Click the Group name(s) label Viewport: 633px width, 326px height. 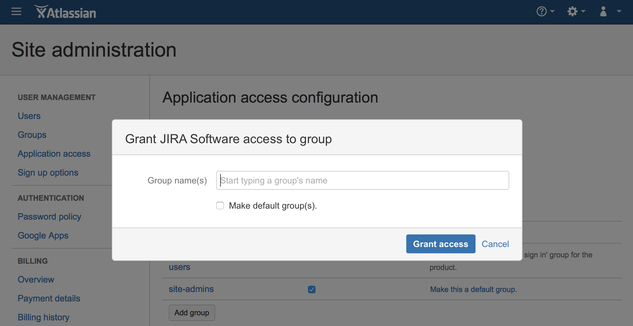tap(177, 181)
